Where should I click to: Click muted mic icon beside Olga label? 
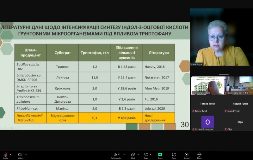[x=226, y=129]
